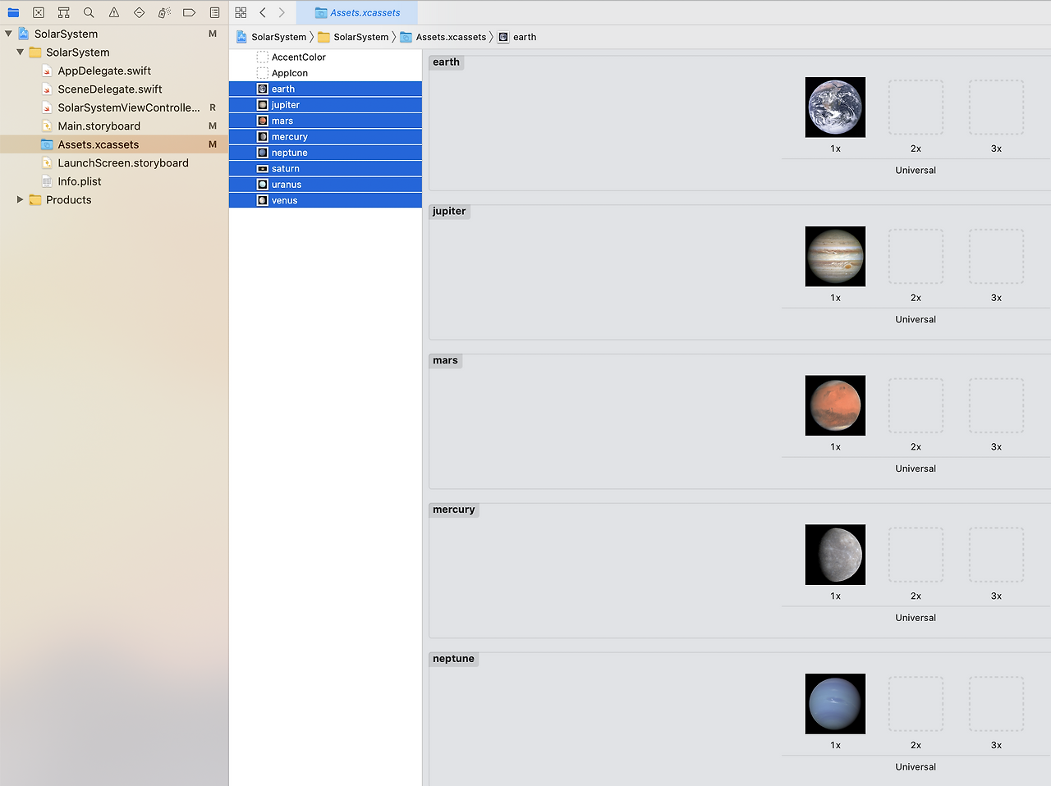Select the empty 3x slot for neptune
The height and width of the screenshot is (786, 1051).
[x=996, y=704]
